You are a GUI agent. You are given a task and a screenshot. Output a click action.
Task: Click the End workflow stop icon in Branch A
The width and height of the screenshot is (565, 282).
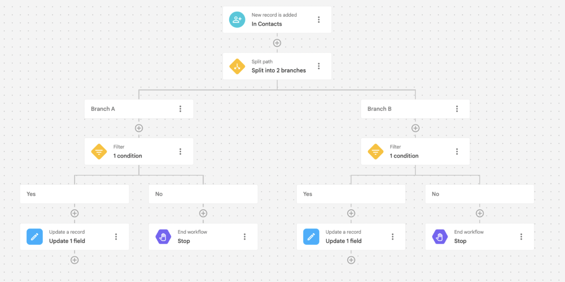click(163, 236)
